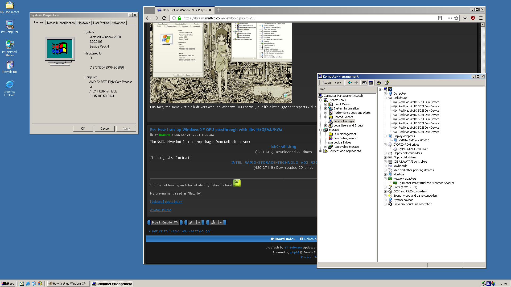This screenshot has height=287, width=511.
Task: Click Show Desktop in Quick Launch
Action: pyautogui.click(x=22, y=284)
